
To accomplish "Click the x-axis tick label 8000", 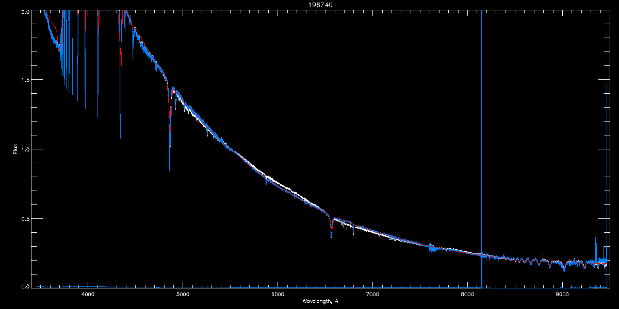I will pos(467,295).
